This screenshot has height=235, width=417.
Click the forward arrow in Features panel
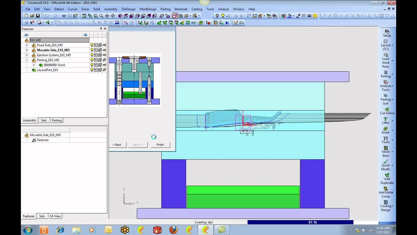(x=85, y=35)
